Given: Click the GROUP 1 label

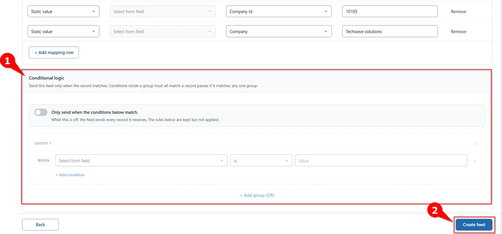Looking at the screenshot, I should tap(43, 143).
